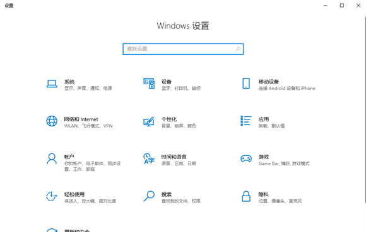
Task: Click description 显示、声音、通知、电源
Action: 88,89
